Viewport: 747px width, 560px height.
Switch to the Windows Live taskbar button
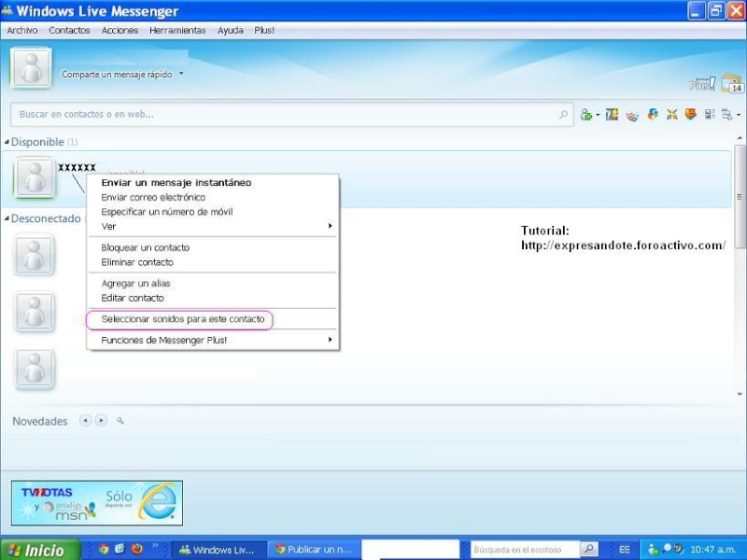[218, 550]
